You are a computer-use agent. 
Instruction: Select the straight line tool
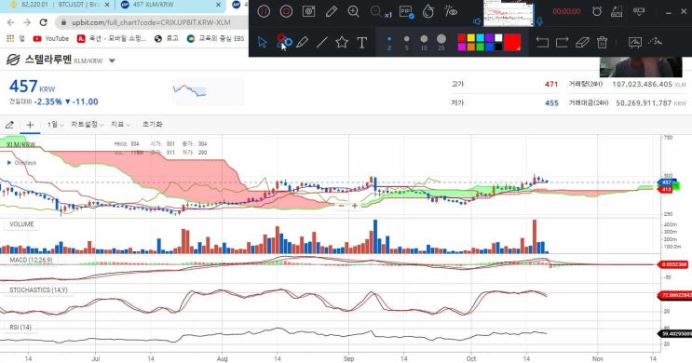tap(321, 42)
